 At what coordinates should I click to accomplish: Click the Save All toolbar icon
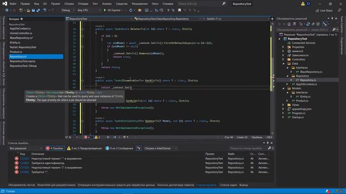38,10
